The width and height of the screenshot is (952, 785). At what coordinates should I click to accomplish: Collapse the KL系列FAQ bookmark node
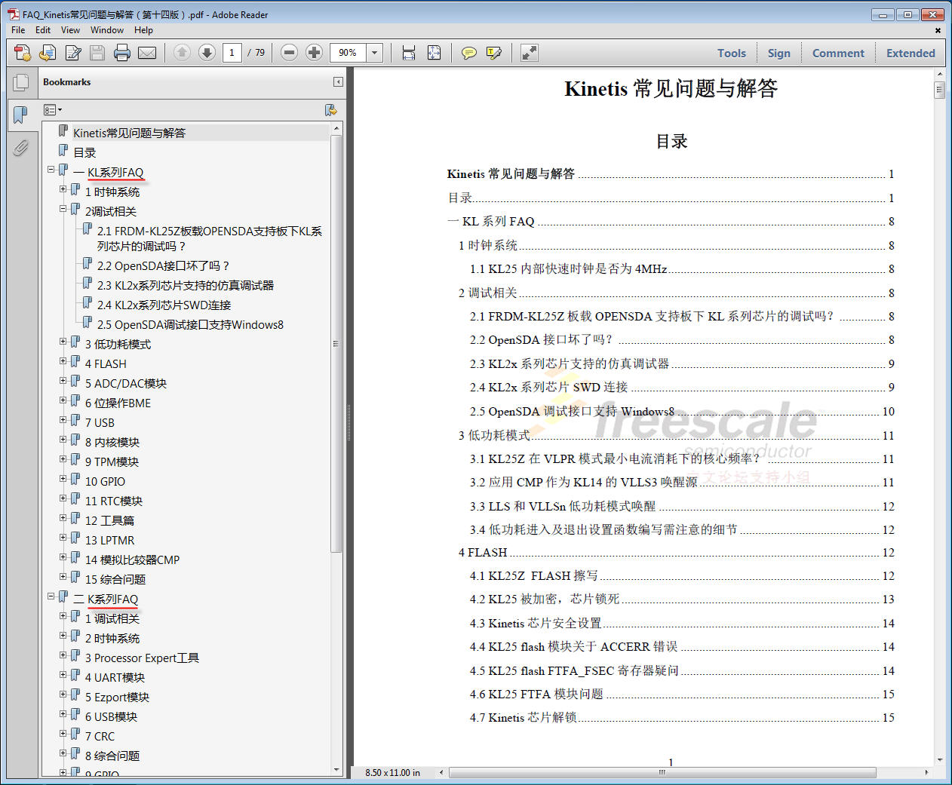(x=51, y=170)
